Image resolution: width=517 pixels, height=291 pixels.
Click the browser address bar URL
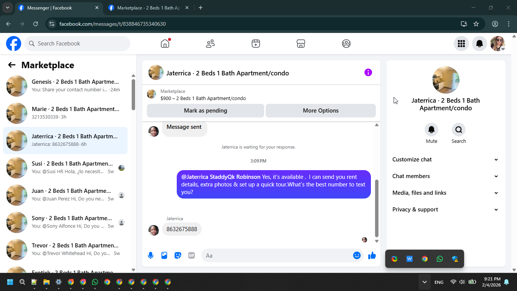(112, 24)
